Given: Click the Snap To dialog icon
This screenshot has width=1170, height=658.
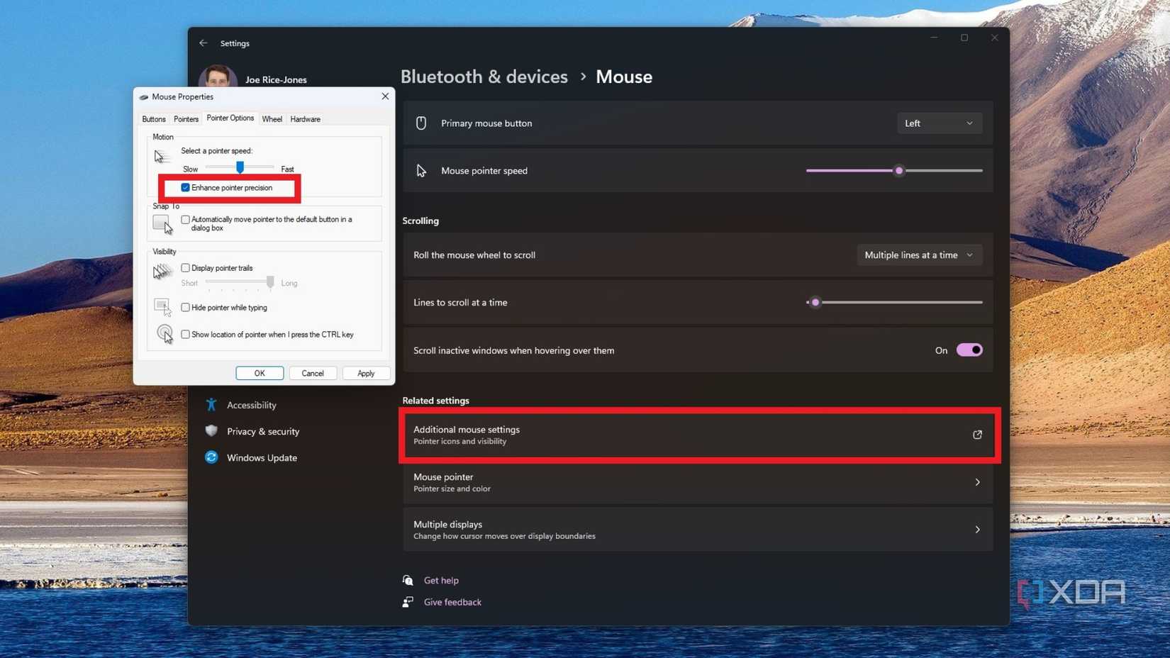Looking at the screenshot, I should point(162,224).
